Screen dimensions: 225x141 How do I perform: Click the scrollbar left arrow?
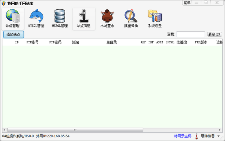[5, 130]
